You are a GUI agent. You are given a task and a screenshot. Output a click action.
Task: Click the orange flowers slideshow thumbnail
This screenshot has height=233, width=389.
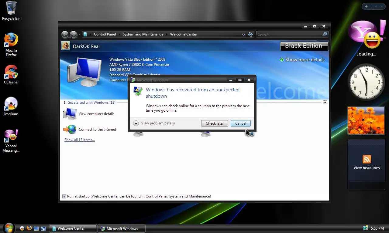[x=366, y=120]
